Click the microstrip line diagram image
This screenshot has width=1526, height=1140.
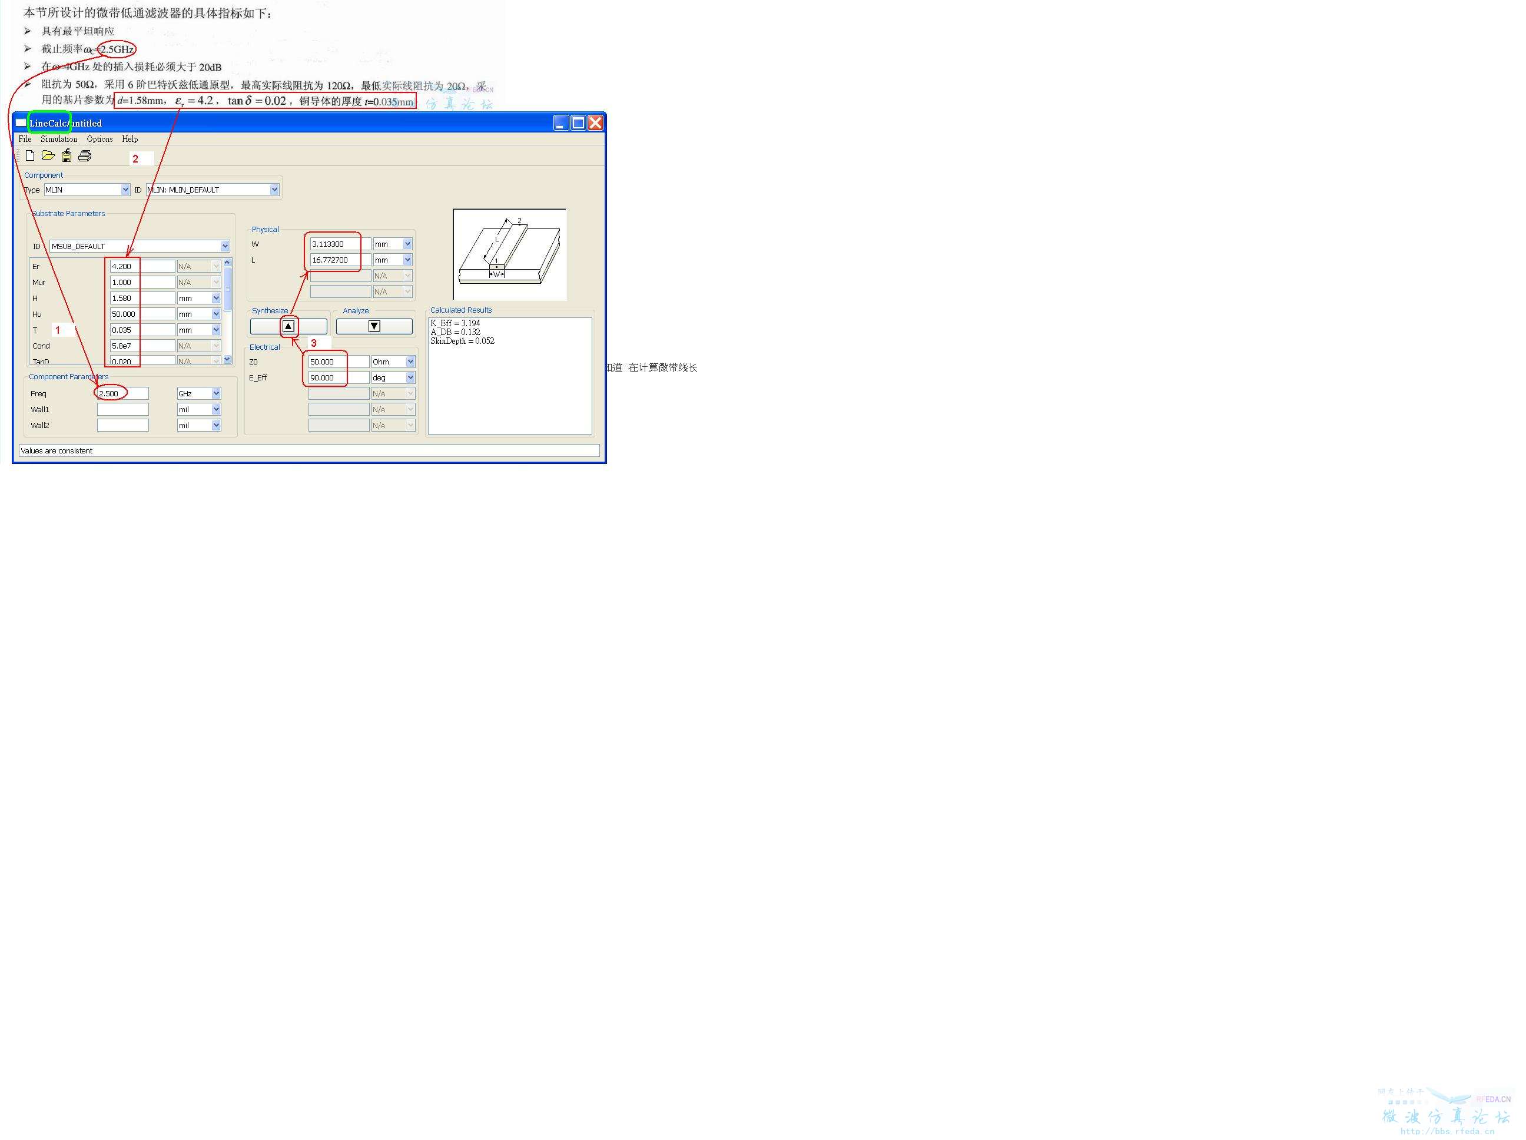(510, 254)
